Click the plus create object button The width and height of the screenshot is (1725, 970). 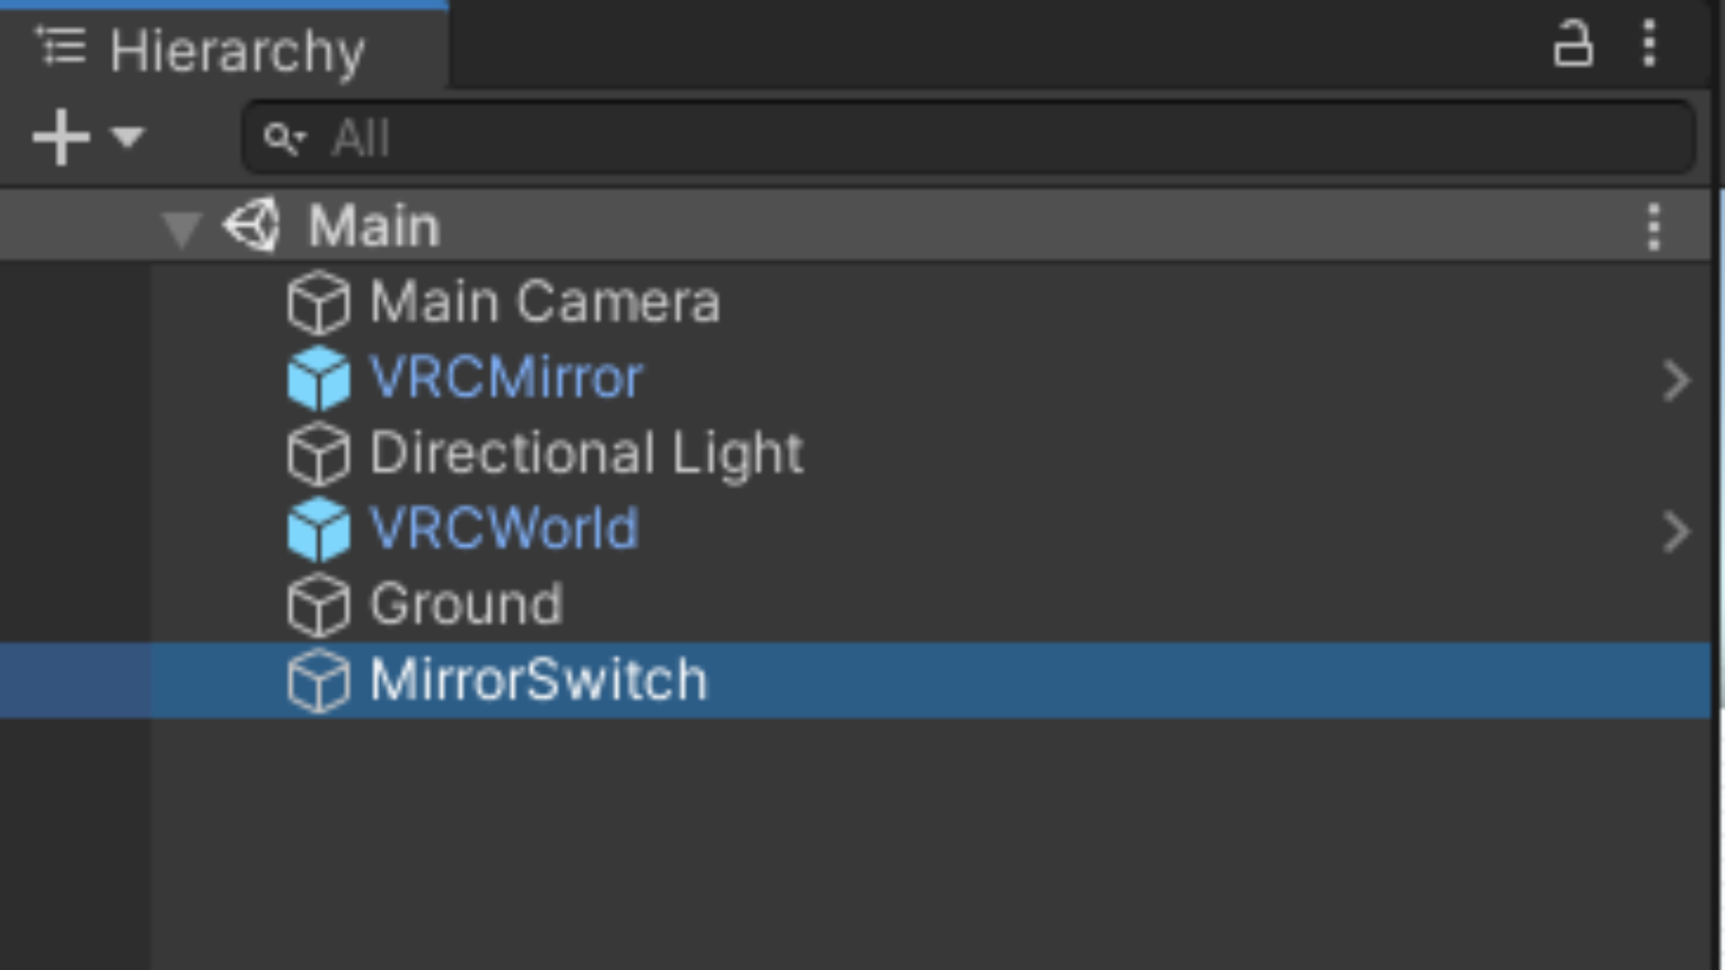(x=60, y=137)
